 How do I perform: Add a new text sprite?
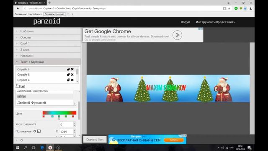(x=18, y=86)
